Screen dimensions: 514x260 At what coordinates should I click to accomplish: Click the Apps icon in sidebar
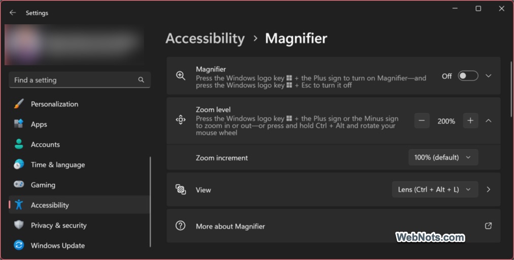pyautogui.click(x=19, y=124)
